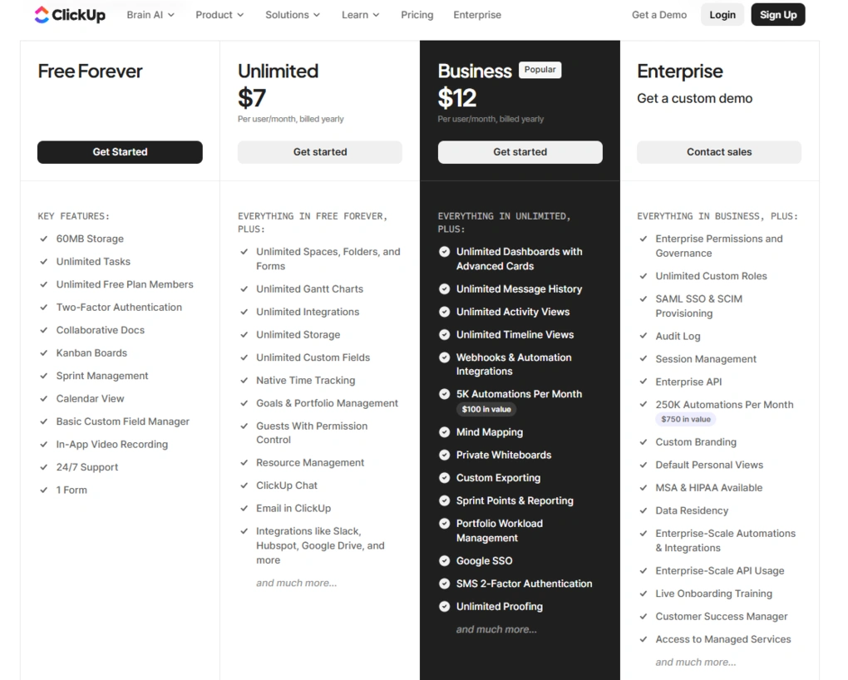Screen dimensions: 848x680
Task: Click the check circle beside Unlimited Message History
Action: (x=445, y=289)
